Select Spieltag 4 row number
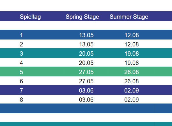Screen dimensions: 172x126 [21, 63]
